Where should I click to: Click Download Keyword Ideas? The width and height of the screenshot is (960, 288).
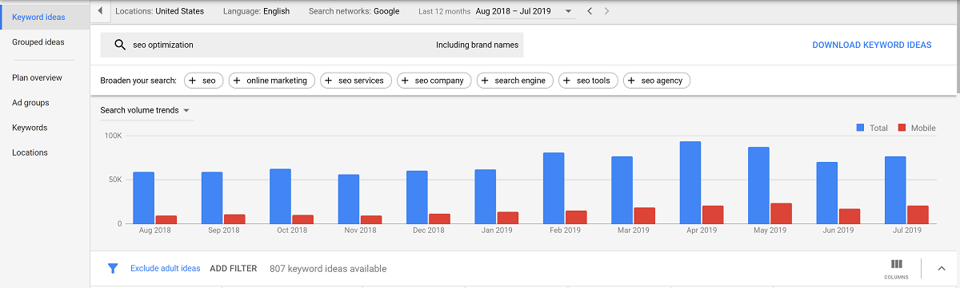coord(872,45)
